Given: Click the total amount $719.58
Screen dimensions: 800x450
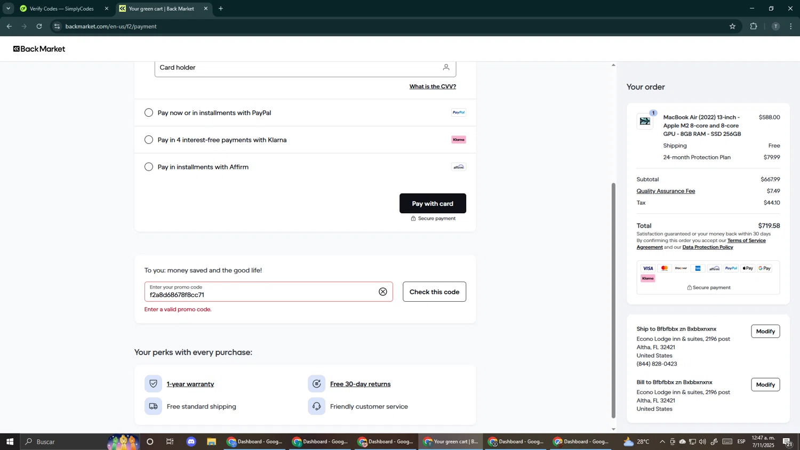Looking at the screenshot, I should pos(769,226).
